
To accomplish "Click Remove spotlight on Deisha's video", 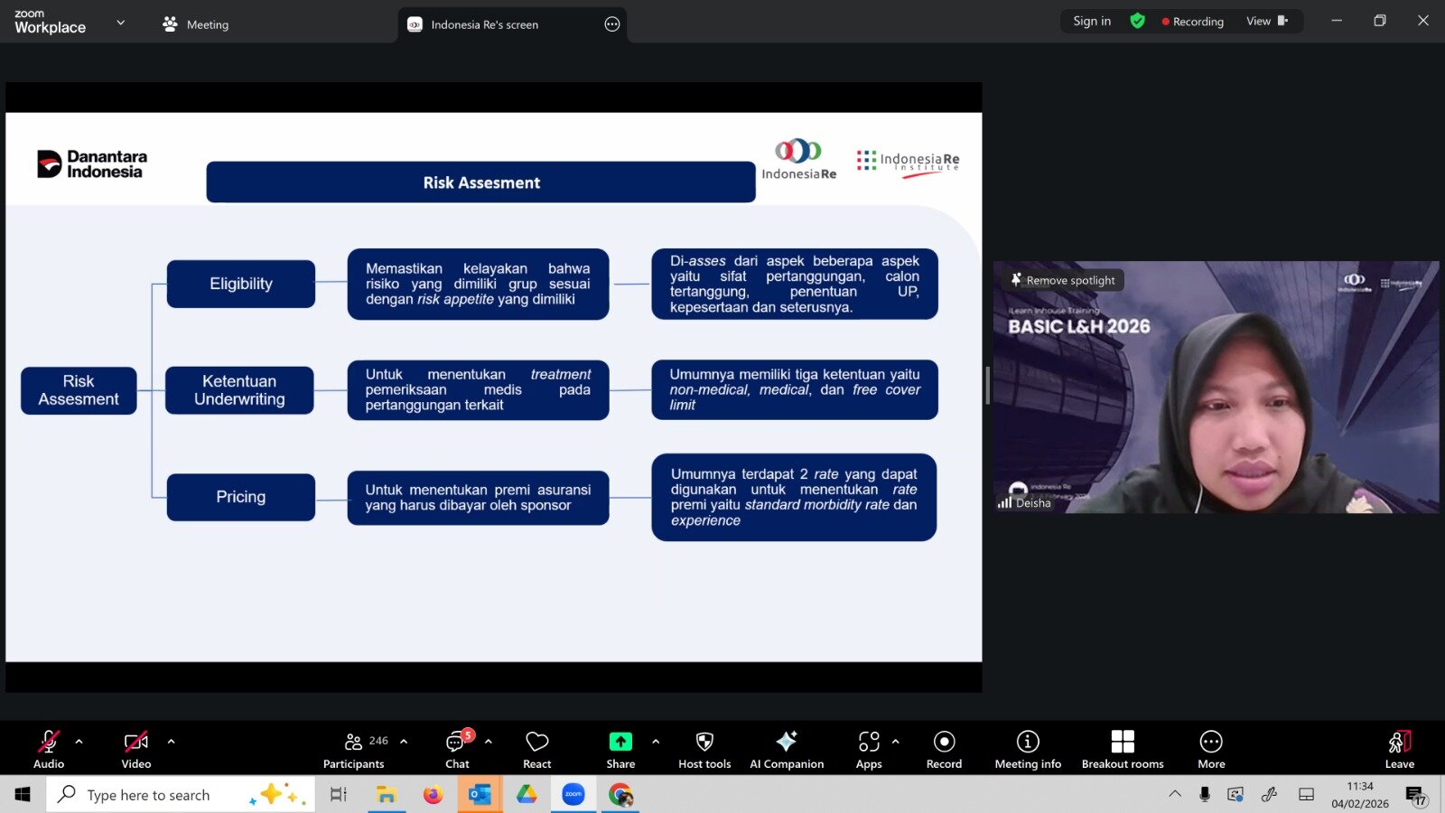I will (x=1062, y=280).
